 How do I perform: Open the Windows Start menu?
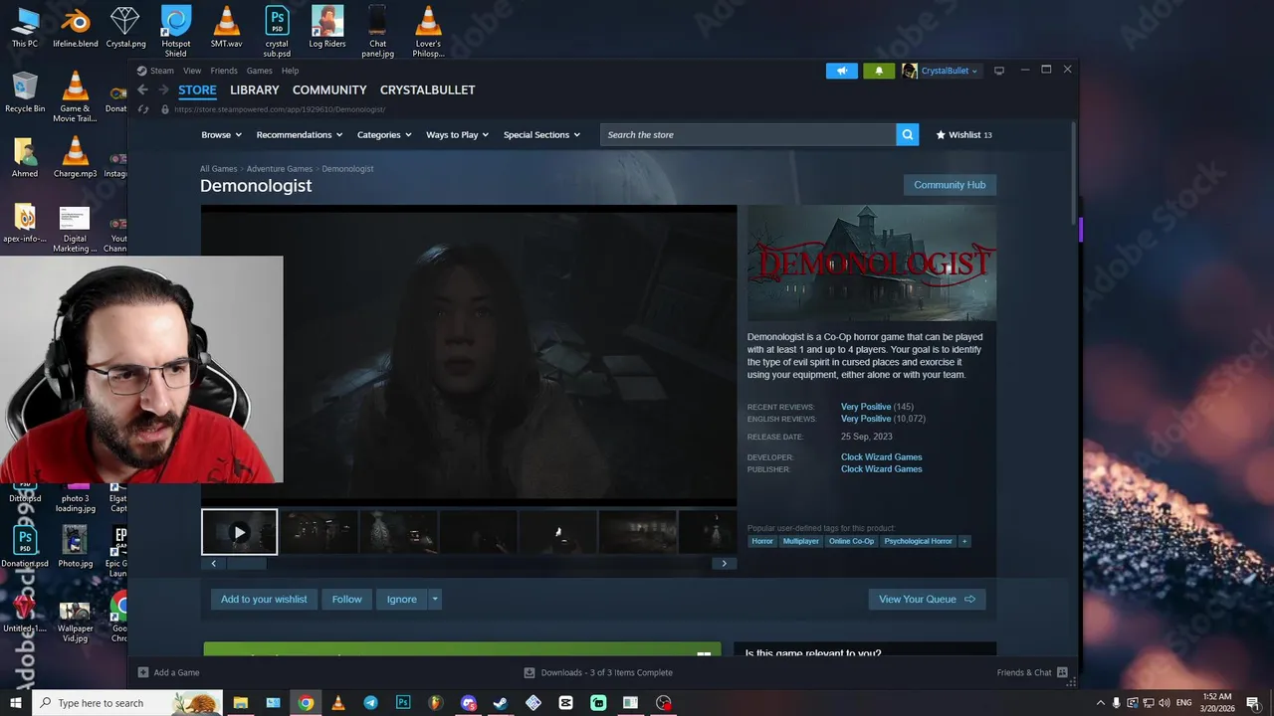16,703
